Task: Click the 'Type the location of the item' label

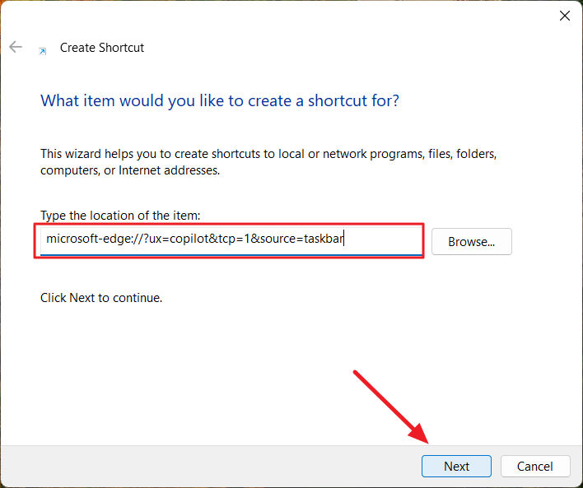Action: click(120, 215)
